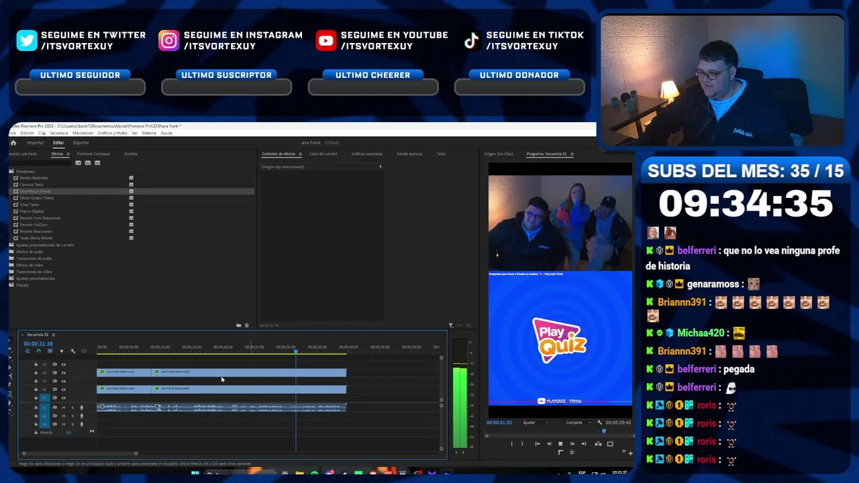Go to In point in Program monitor

coord(537,443)
